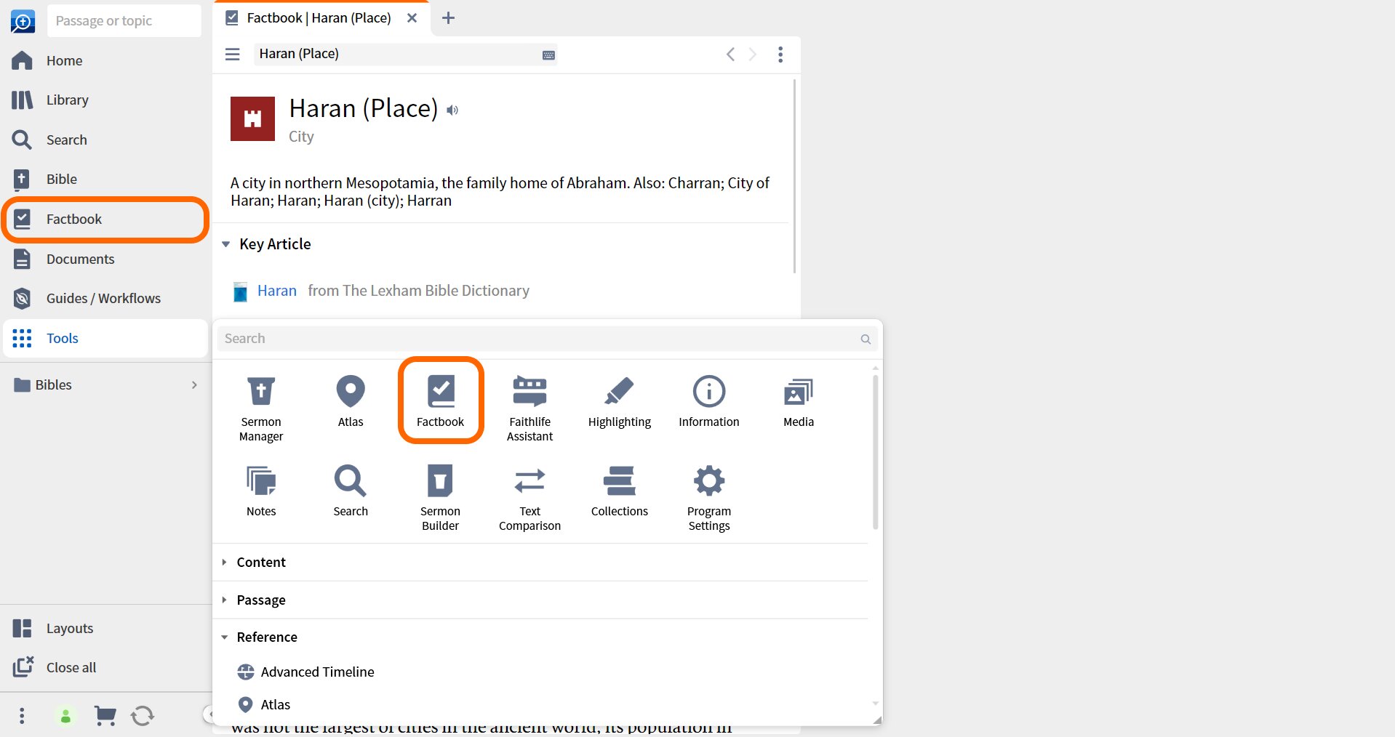Select Library in the sidebar
The height and width of the screenshot is (737, 1395).
tap(105, 100)
